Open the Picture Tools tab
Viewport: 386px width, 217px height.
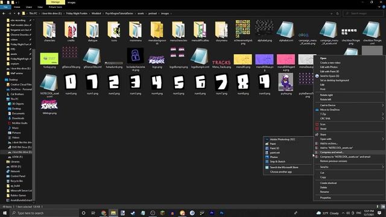[x=55, y=7]
